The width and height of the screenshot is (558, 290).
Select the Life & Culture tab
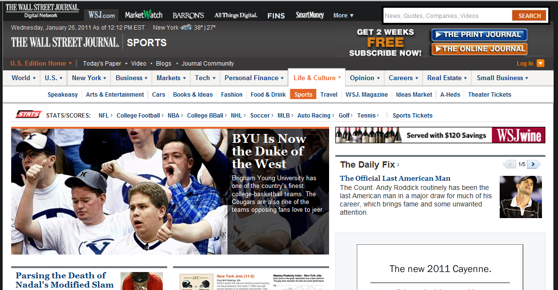pos(317,78)
